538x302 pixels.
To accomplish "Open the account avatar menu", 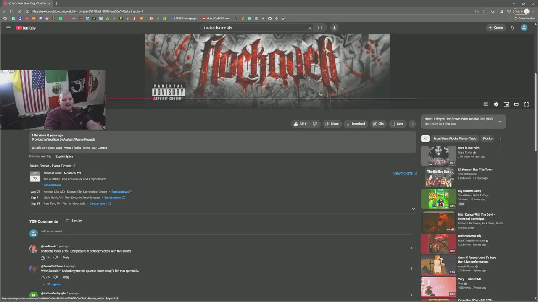I will [x=524, y=28].
